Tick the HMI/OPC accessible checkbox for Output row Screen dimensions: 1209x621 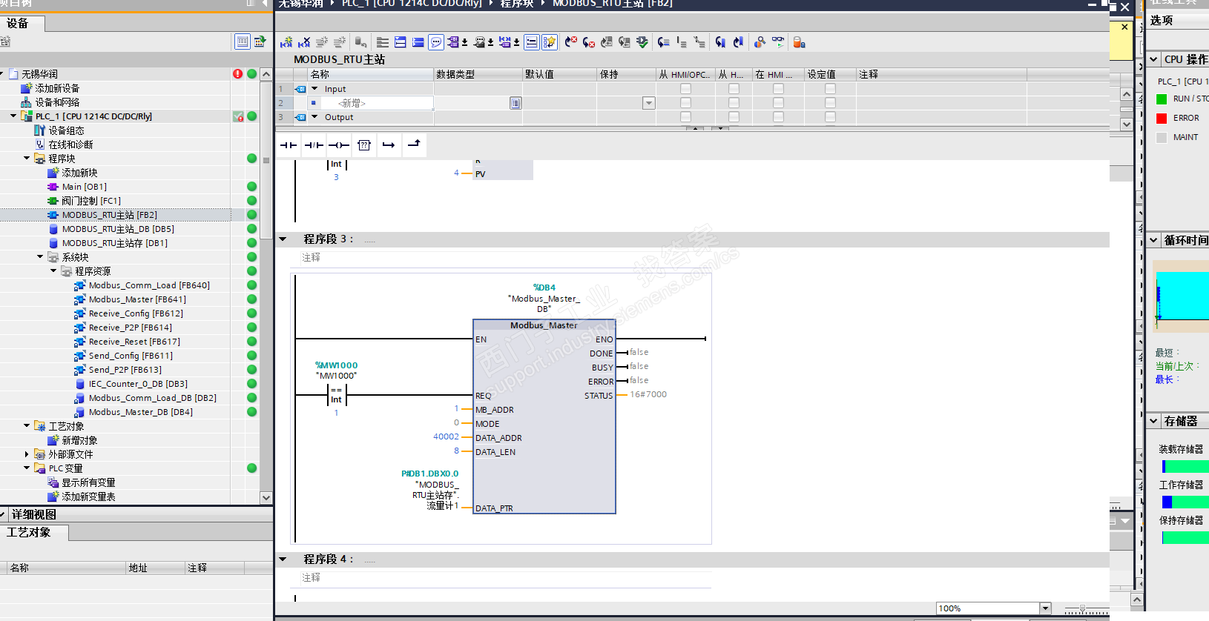coord(685,117)
